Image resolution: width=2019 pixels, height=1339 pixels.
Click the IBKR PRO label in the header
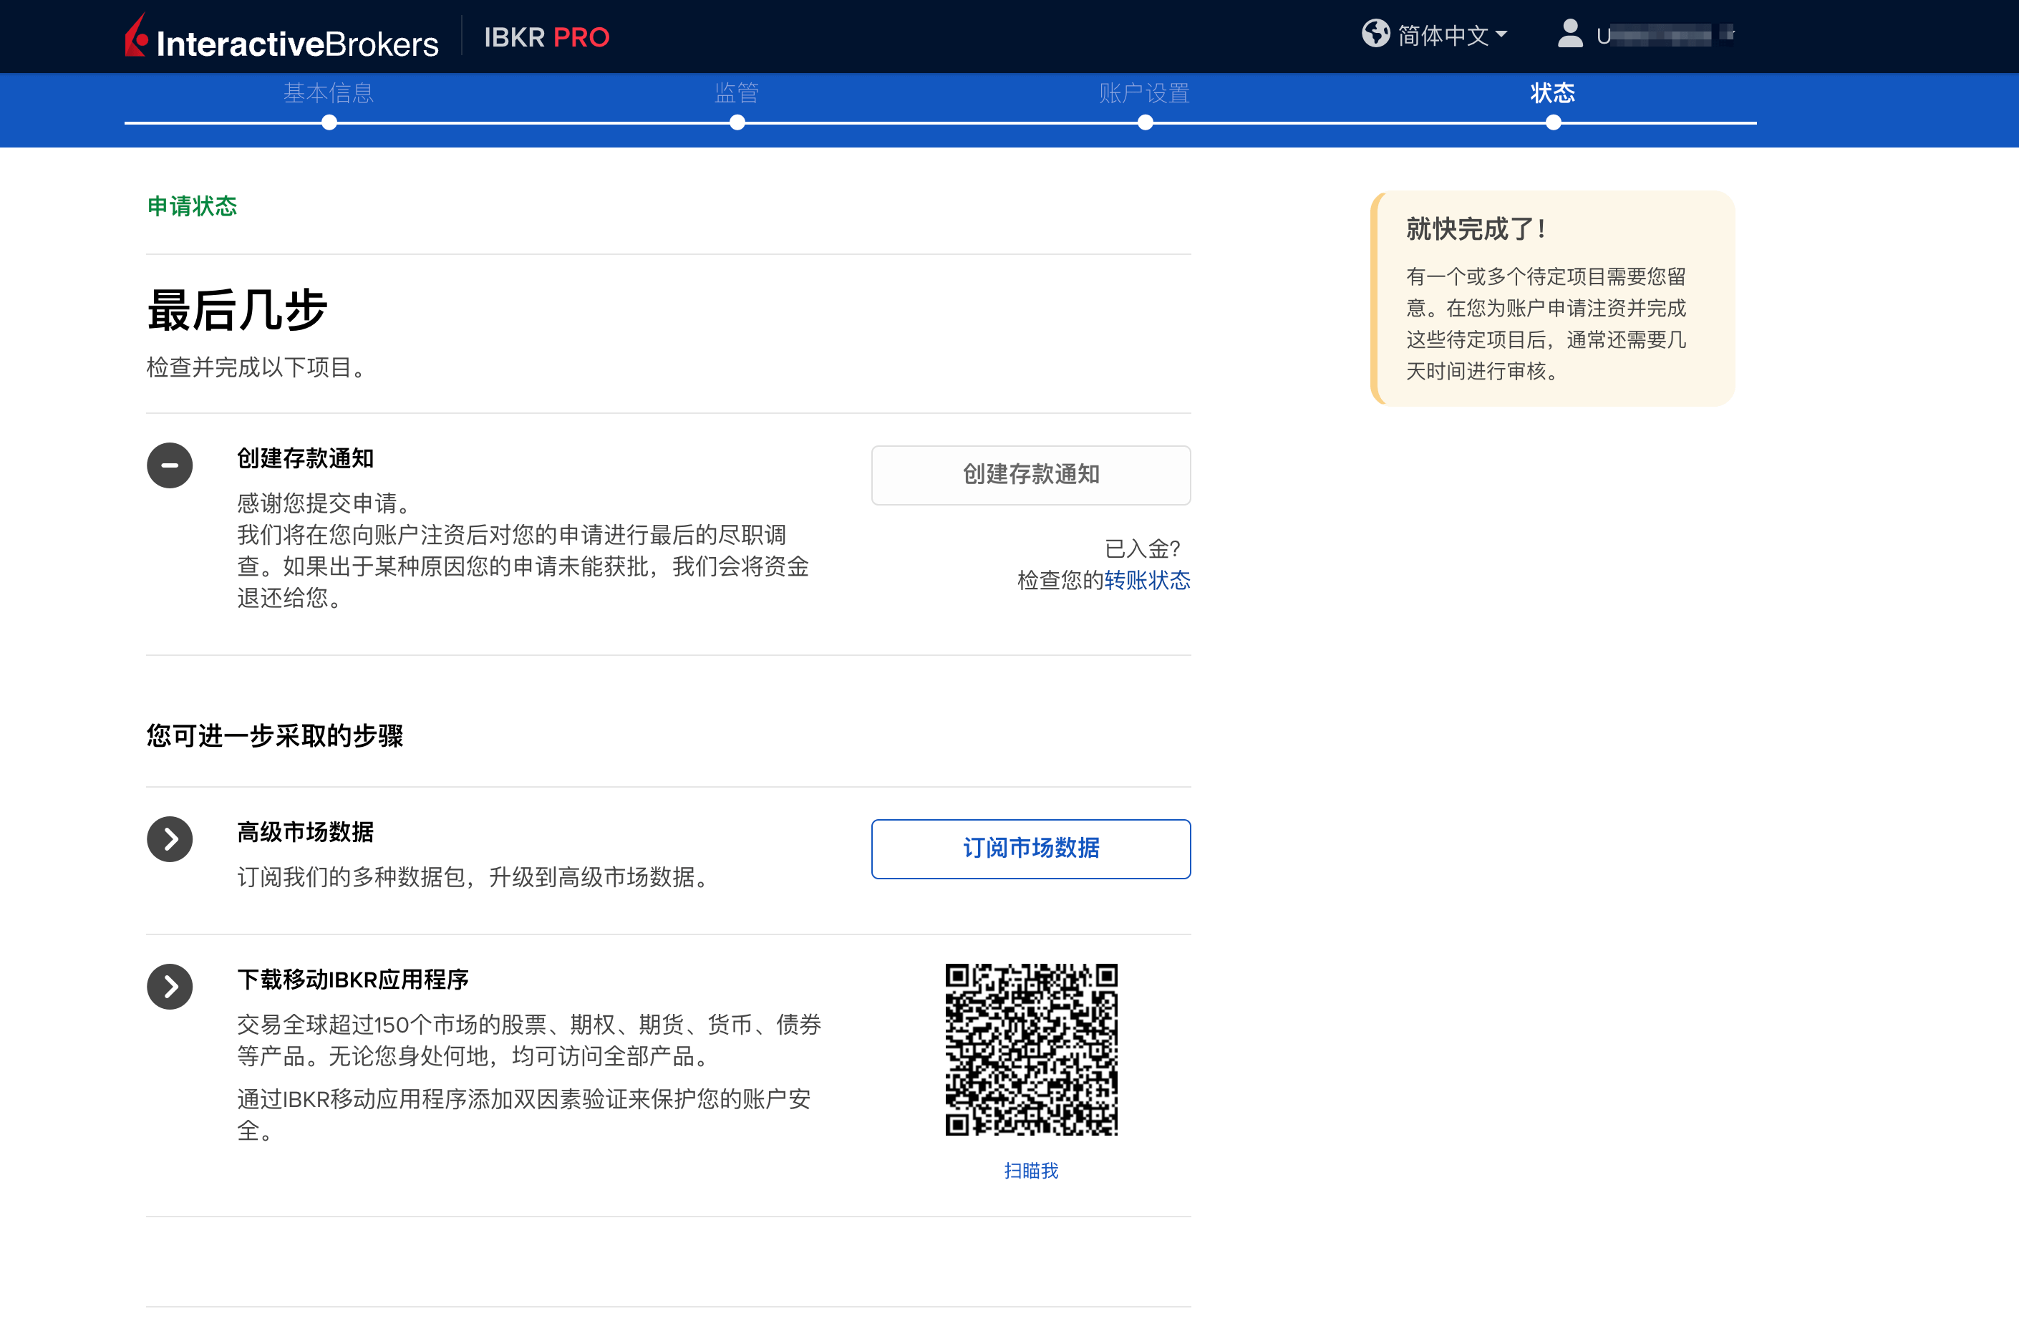point(546,37)
